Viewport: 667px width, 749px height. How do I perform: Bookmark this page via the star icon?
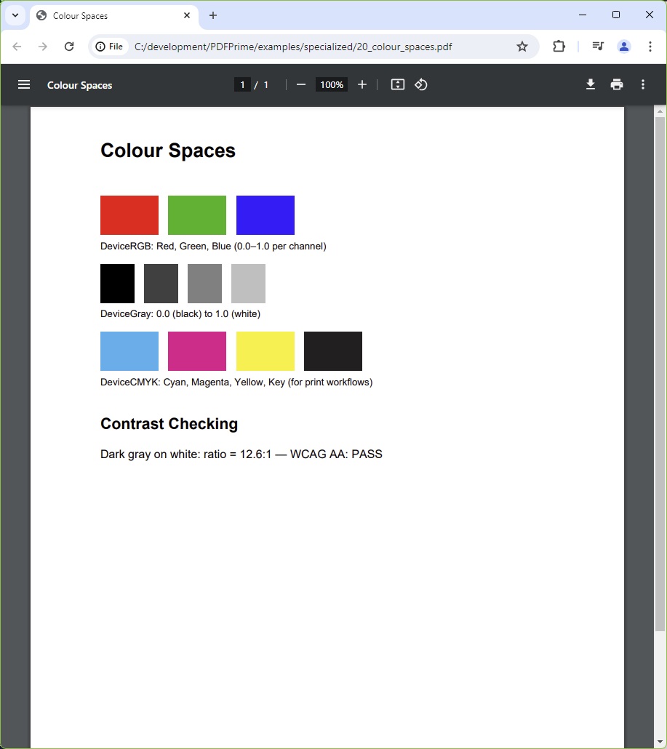(x=522, y=46)
